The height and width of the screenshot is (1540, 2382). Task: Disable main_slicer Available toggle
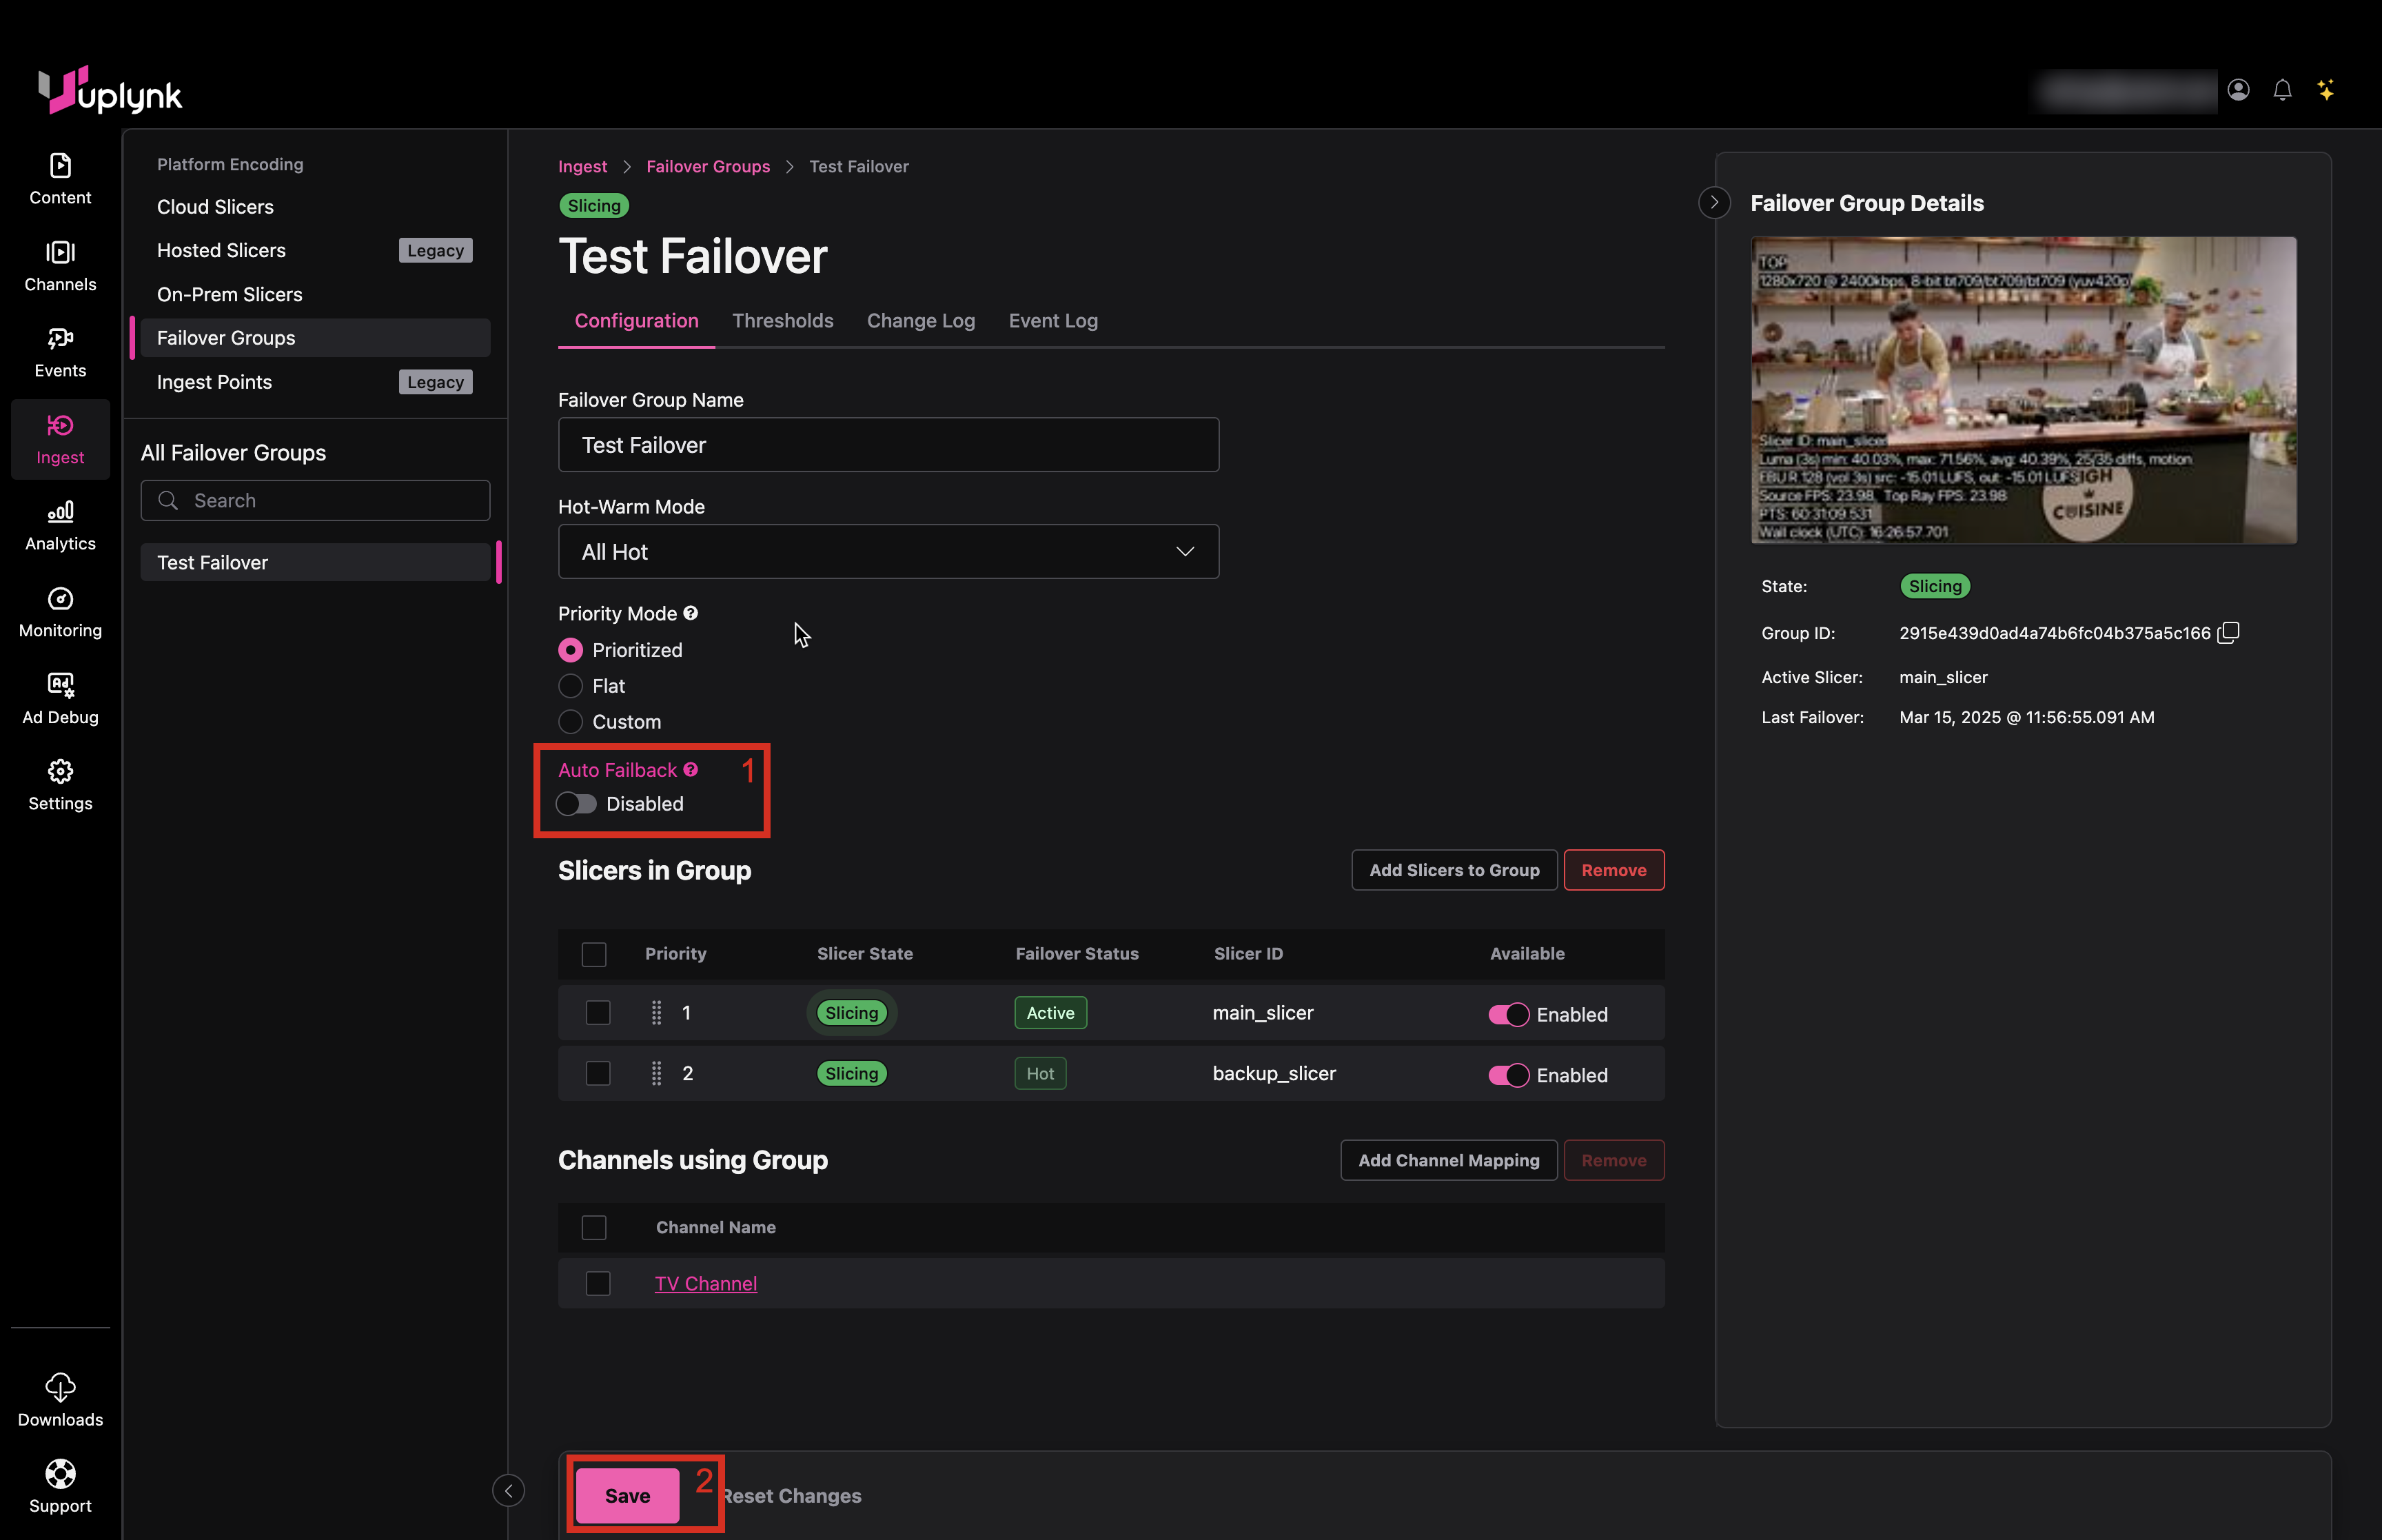coord(1508,1014)
